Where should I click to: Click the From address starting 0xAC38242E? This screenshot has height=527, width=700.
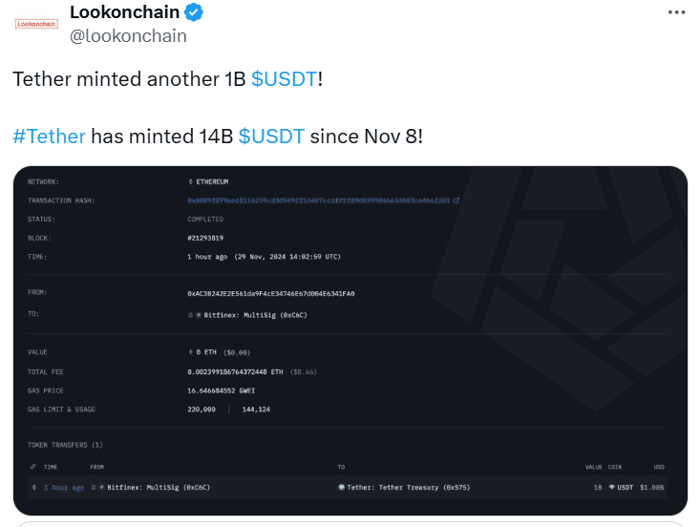coord(271,293)
